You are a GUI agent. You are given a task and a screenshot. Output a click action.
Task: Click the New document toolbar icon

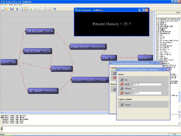(x=3, y=9)
